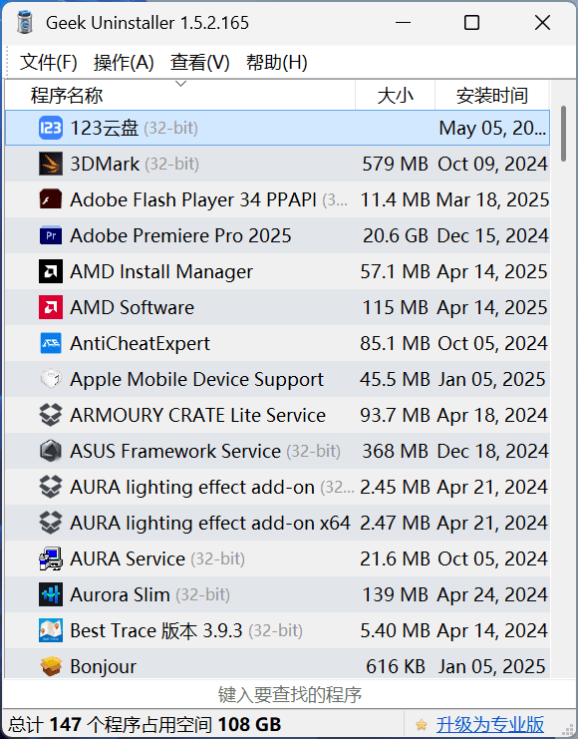
Task: Click the 368 MB size value
Action: tap(396, 452)
